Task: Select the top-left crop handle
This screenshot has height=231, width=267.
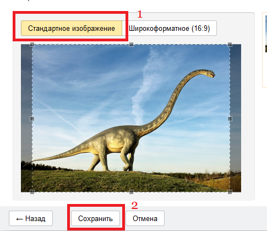Action: tap(32, 45)
